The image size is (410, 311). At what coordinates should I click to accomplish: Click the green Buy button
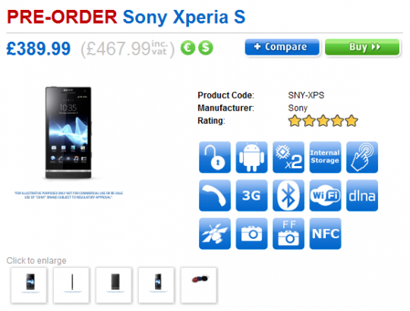tap(362, 47)
